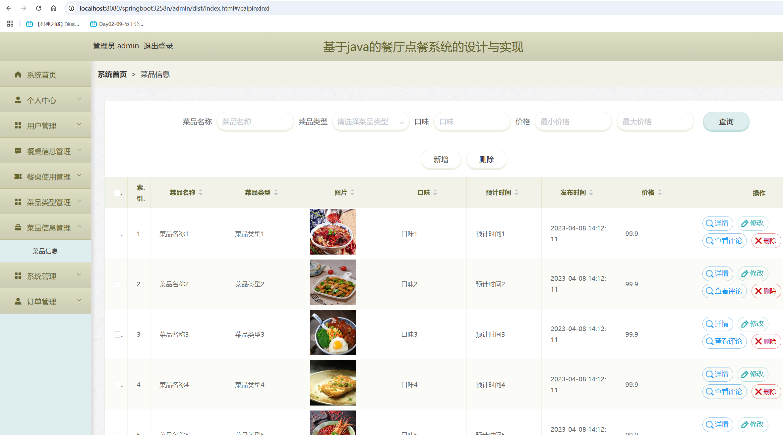The width and height of the screenshot is (783, 435).
Task: Toggle the select-all checkbox in table header
Action: coord(117,193)
